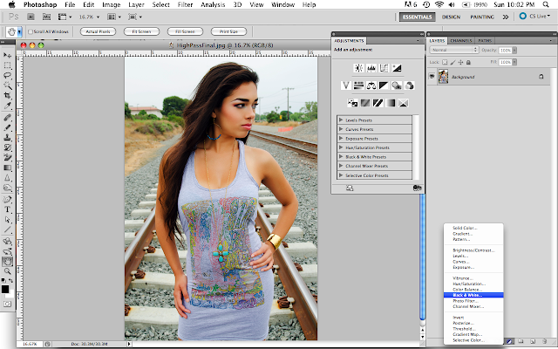Select the Eyedropper tool
This screenshot has height=349, width=558.
coord(8,106)
